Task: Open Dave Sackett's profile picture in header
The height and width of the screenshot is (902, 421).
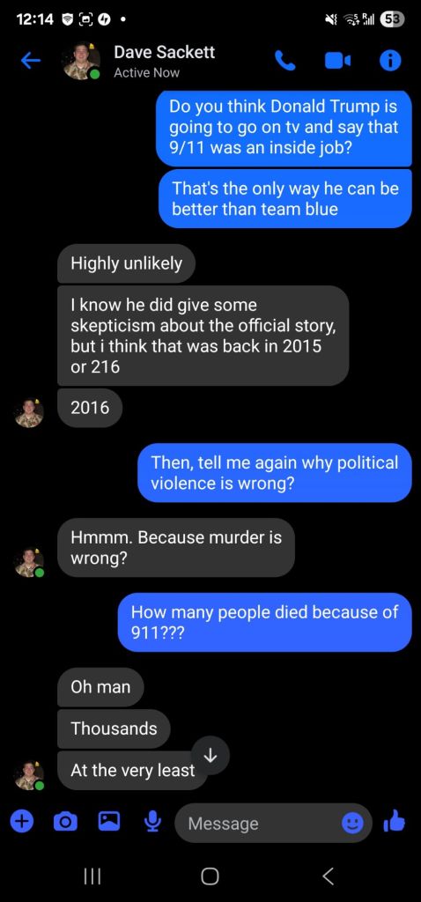Action: pyautogui.click(x=81, y=61)
